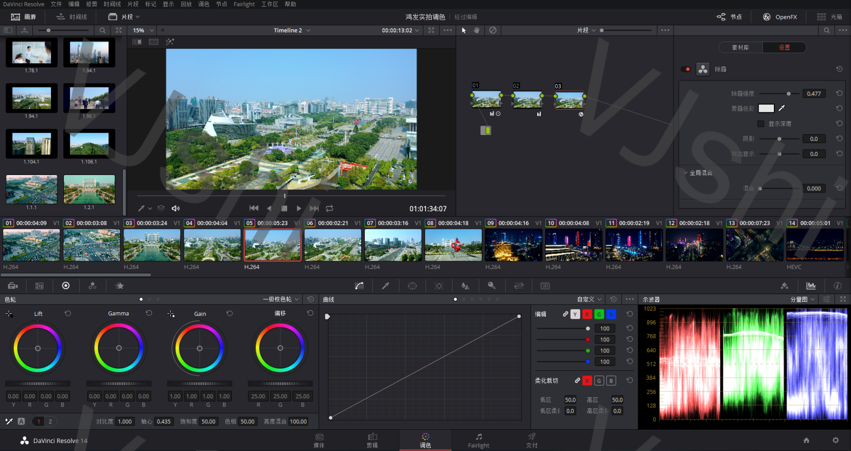Toggle the blue channel curve edit button
Image resolution: width=851 pixels, height=451 pixels.
611,314
